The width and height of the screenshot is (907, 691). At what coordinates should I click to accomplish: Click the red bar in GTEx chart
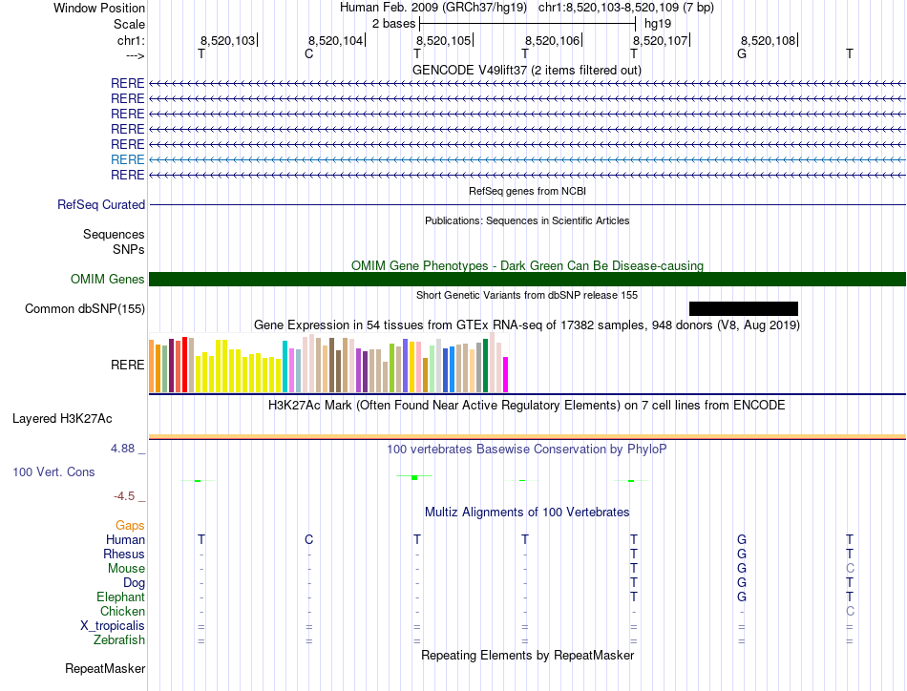coord(184,365)
